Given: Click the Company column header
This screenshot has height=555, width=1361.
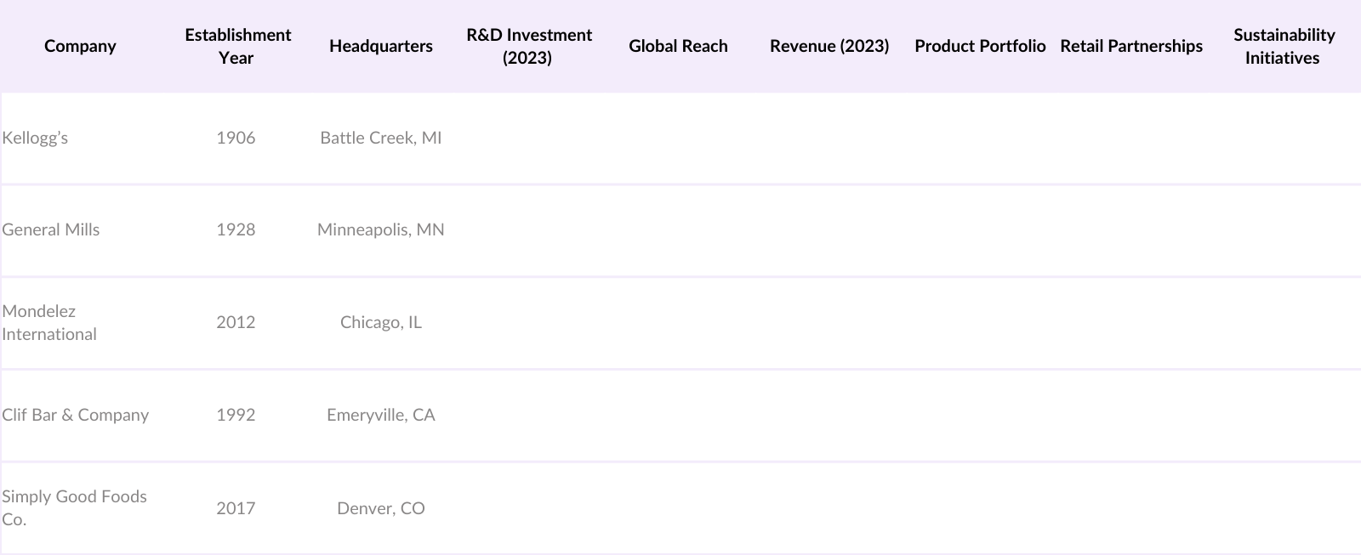Looking at the screenshot, I should tap(80, 46).
